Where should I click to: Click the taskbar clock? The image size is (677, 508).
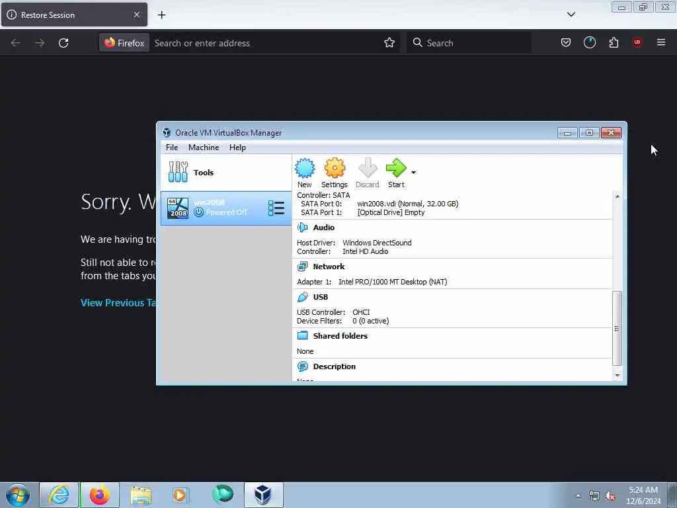coord(643,495)
